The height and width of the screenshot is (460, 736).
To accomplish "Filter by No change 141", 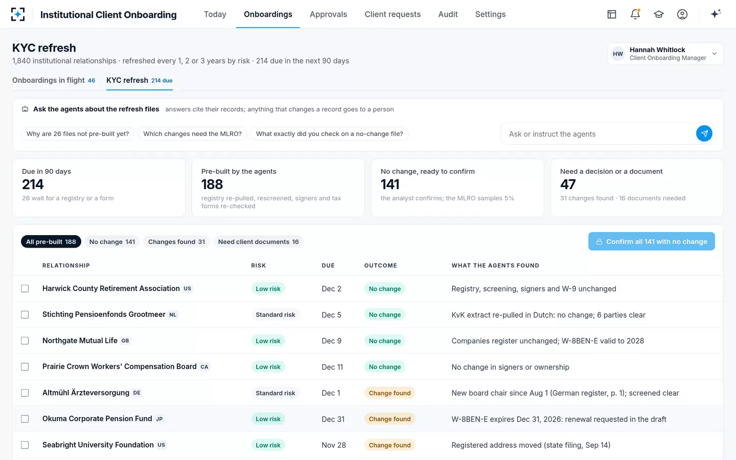I will [x=112, y=242].
